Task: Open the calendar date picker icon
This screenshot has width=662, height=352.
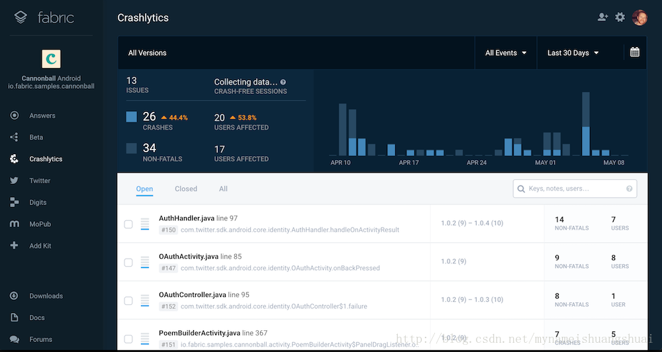Action: (x=634, y=52)
